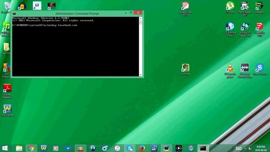Open the Audacity headphones desktop shortcut
Screen dimensions: 270x152
tap(22, 6)
